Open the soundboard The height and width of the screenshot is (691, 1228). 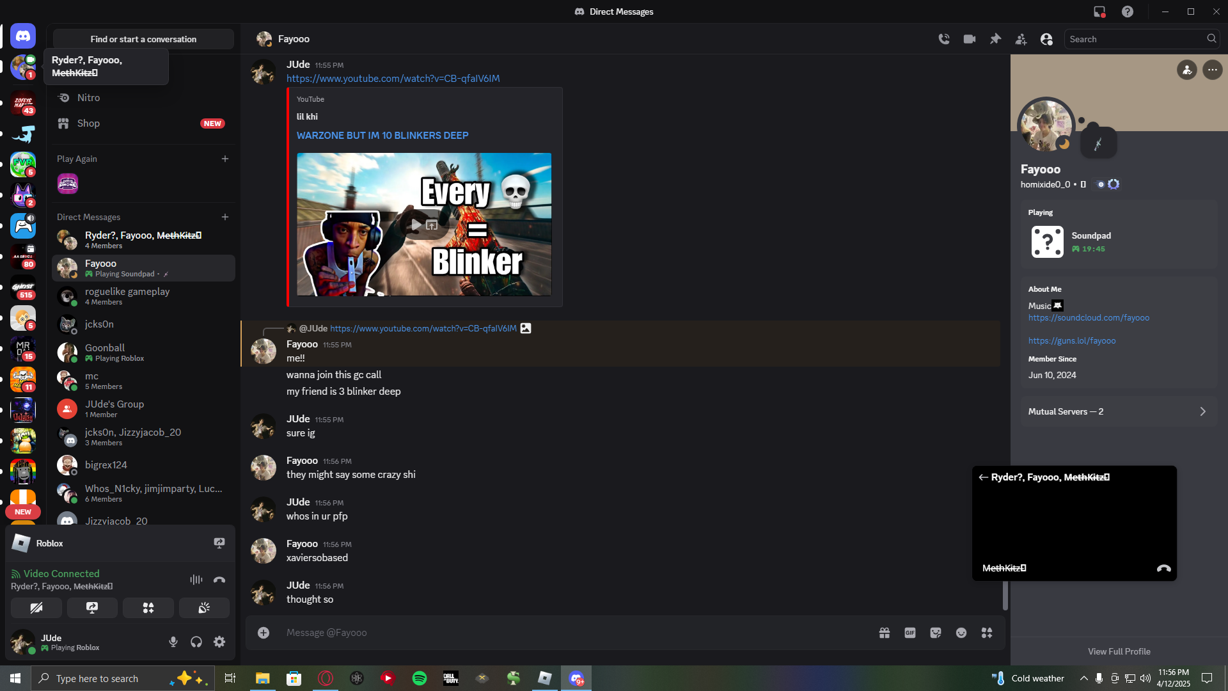(x=204, y=608)
